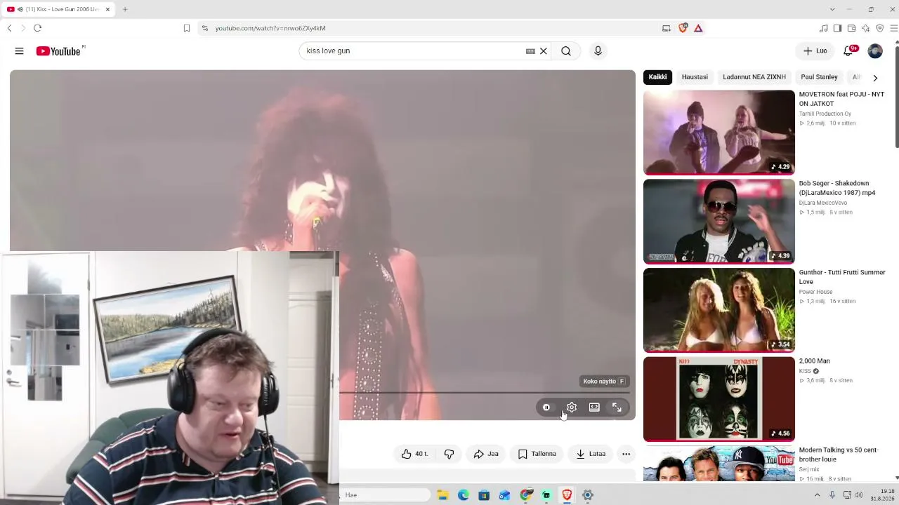Dislike the video with thumbs down
Screen dimensions: 899x505
(449, 454)
